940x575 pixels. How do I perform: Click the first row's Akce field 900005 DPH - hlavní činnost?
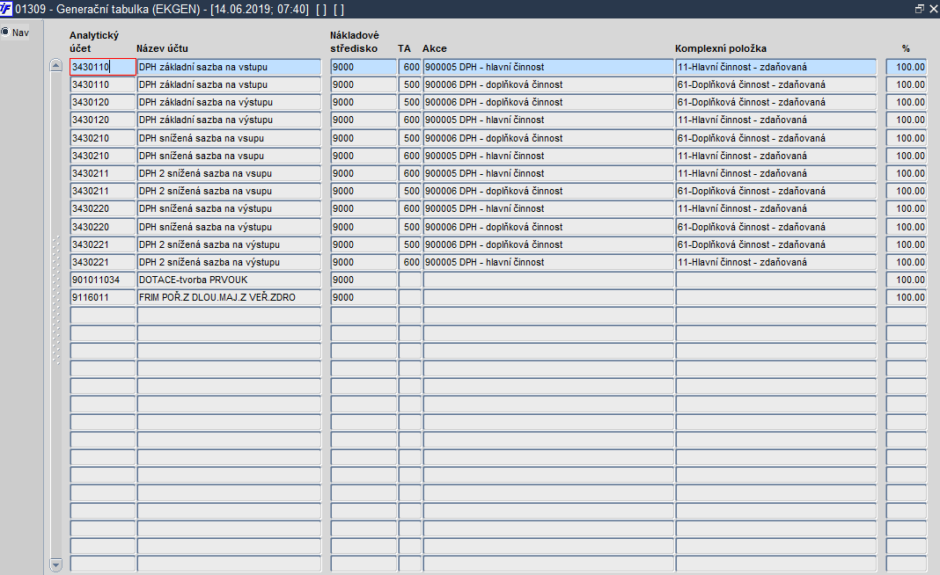click(548, 67)
